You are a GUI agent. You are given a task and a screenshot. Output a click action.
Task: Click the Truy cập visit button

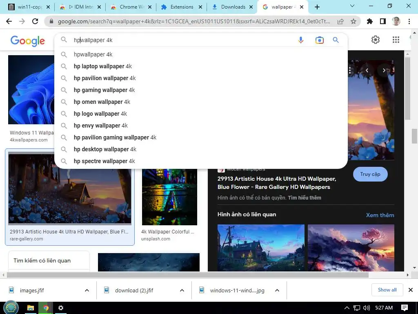(370, 174)
